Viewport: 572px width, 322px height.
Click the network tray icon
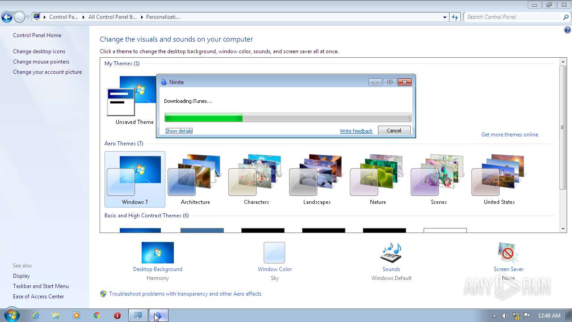pos(516,316)
